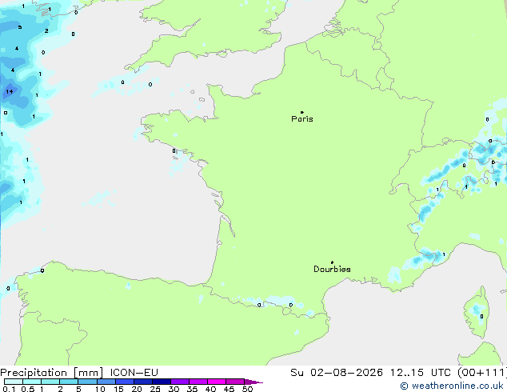Pick the 15–20 mm legend swatch
Image resolution: width=507 pixels, height=392 pixels.
point(124,382)
